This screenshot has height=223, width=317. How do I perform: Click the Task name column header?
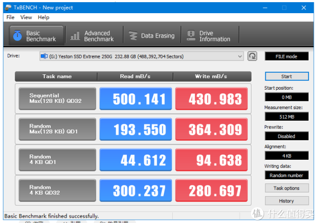[57, 76]
